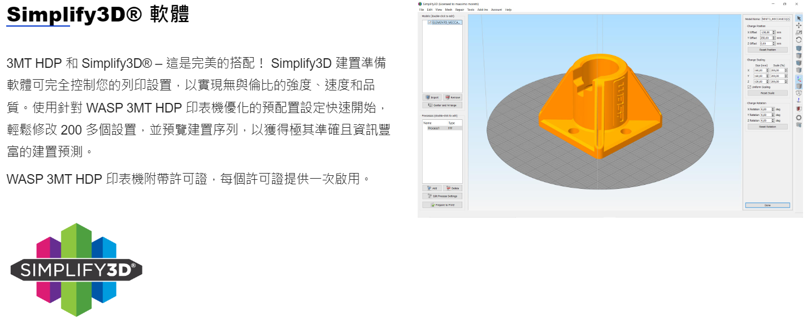Viewport: 807px width, 320px height.
Task: Click the X size (mm) field
Action: coord(761,70)
